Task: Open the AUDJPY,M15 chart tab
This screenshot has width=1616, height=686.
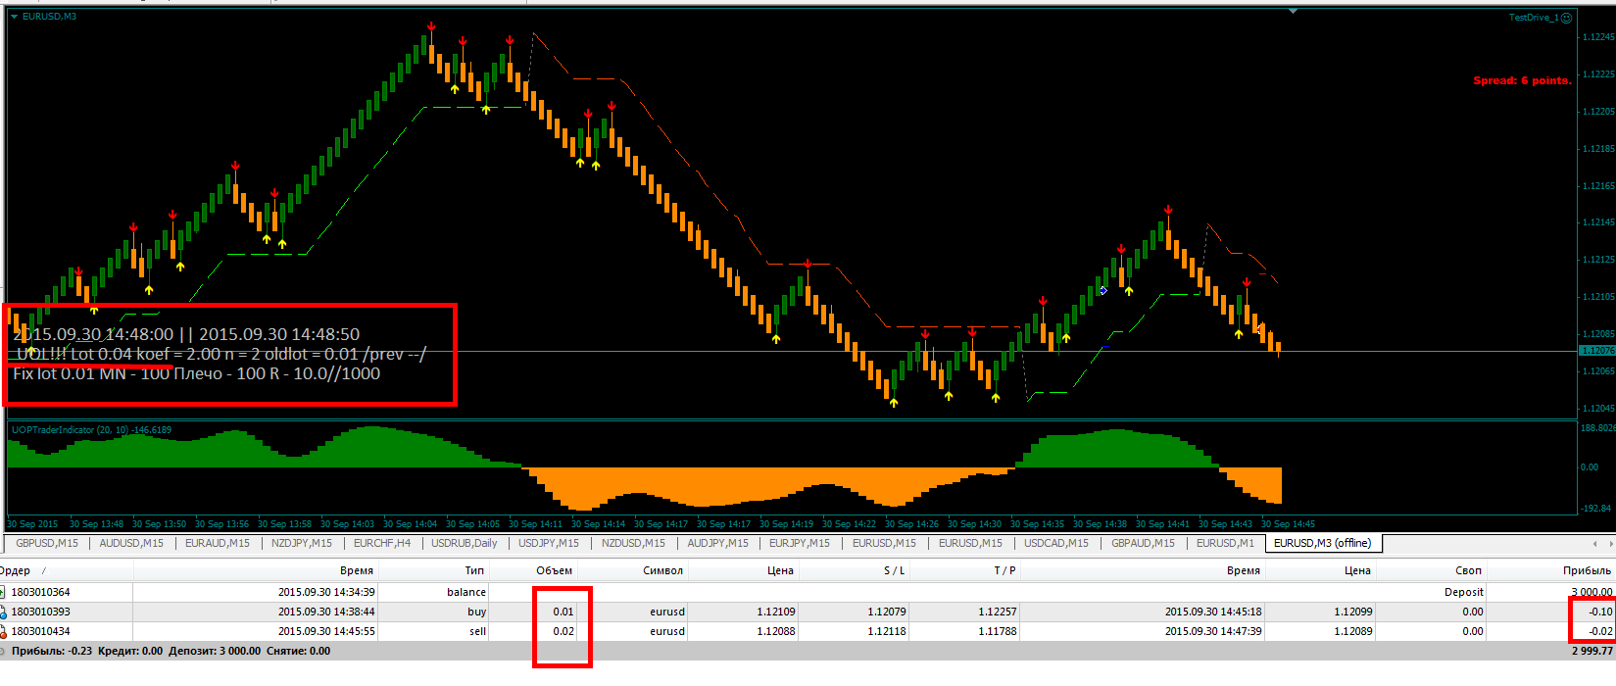Action: pyautogui.click(x=717, y=543)
